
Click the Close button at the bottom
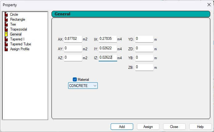[x=174, y=126]
